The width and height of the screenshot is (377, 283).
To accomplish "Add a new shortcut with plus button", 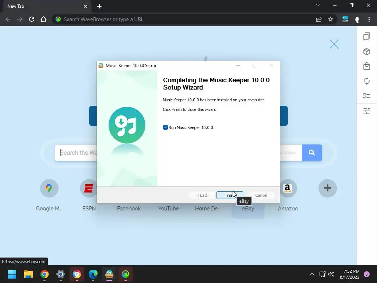I will (327, 188).
